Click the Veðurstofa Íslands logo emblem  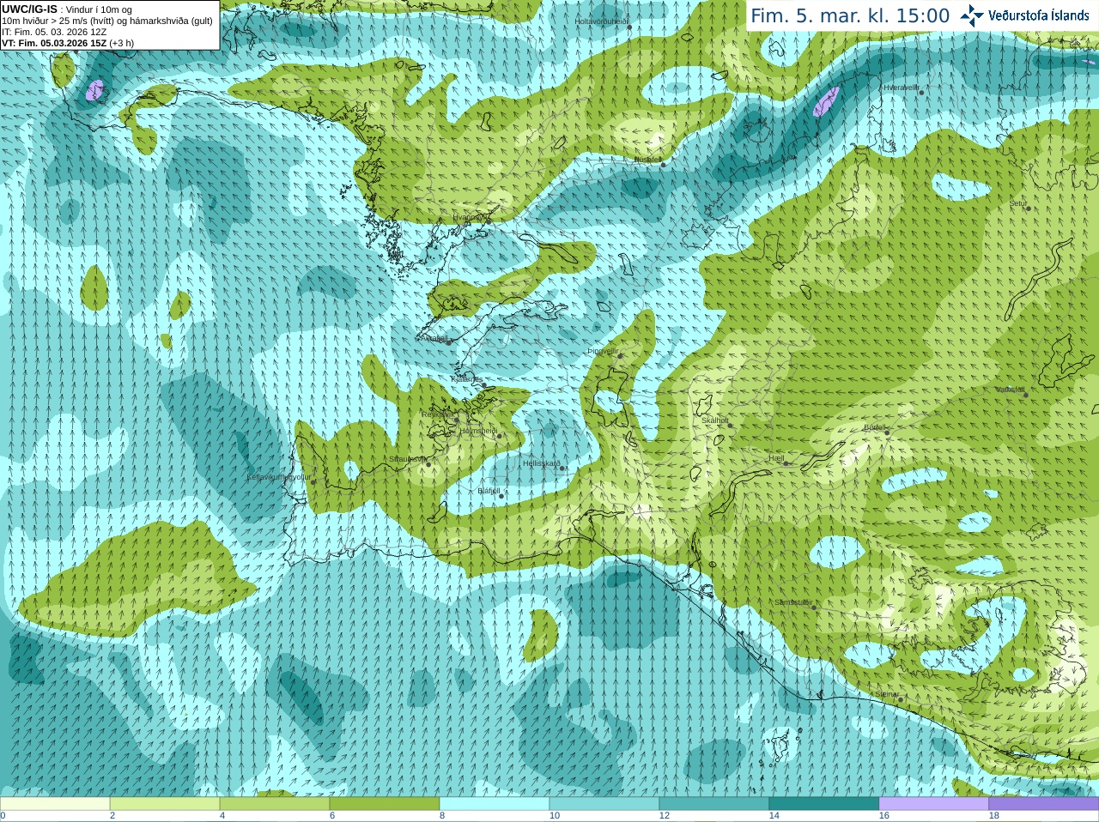pyautogui.click(x=971, y=15)
